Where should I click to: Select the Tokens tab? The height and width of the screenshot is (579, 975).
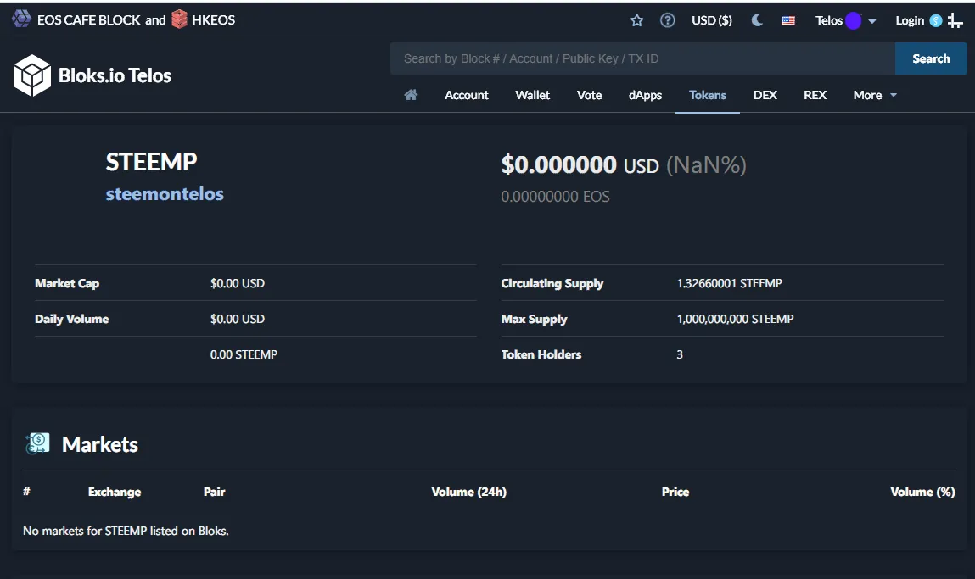pos(708,95)
